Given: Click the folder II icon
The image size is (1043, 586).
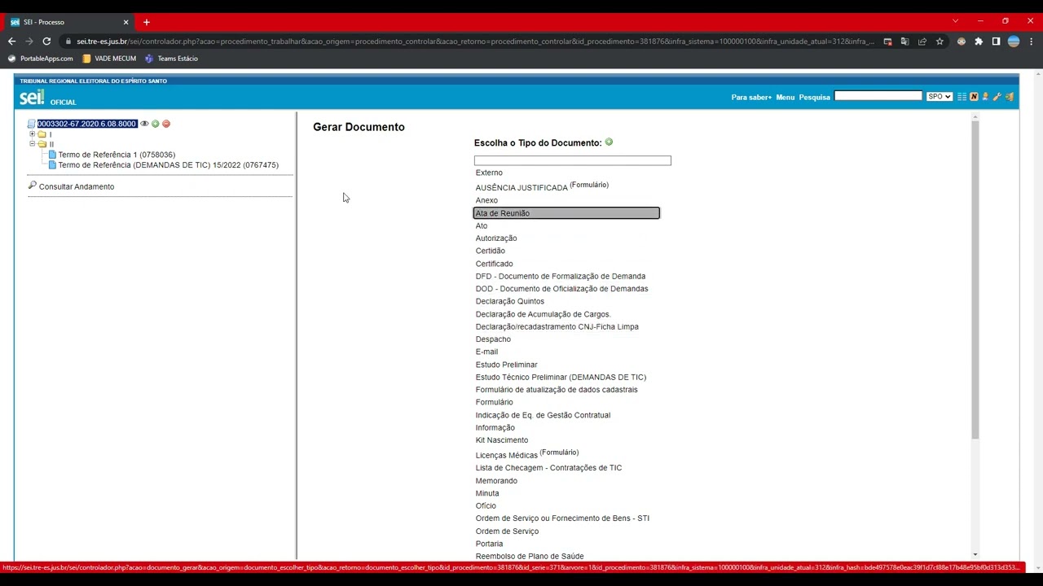Looking at the screenshot, I should coord(42,144).
